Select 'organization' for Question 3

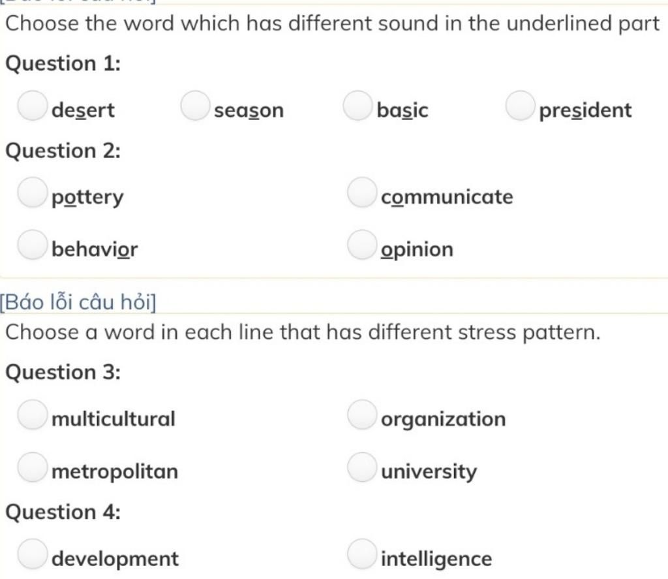pyautogui.click(x=362, y=415)
